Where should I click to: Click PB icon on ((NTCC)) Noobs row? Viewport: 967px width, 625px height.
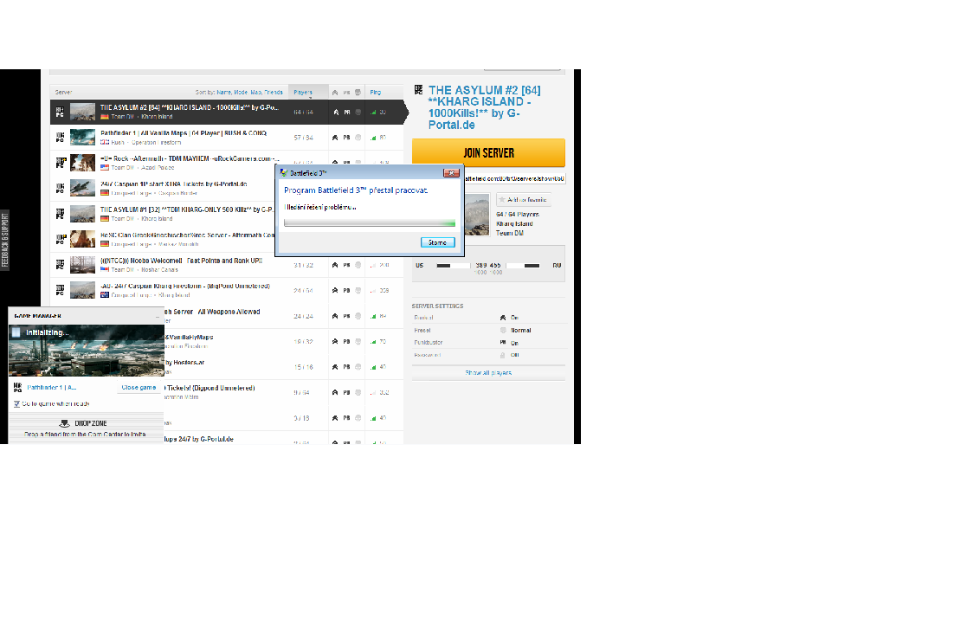346,265
